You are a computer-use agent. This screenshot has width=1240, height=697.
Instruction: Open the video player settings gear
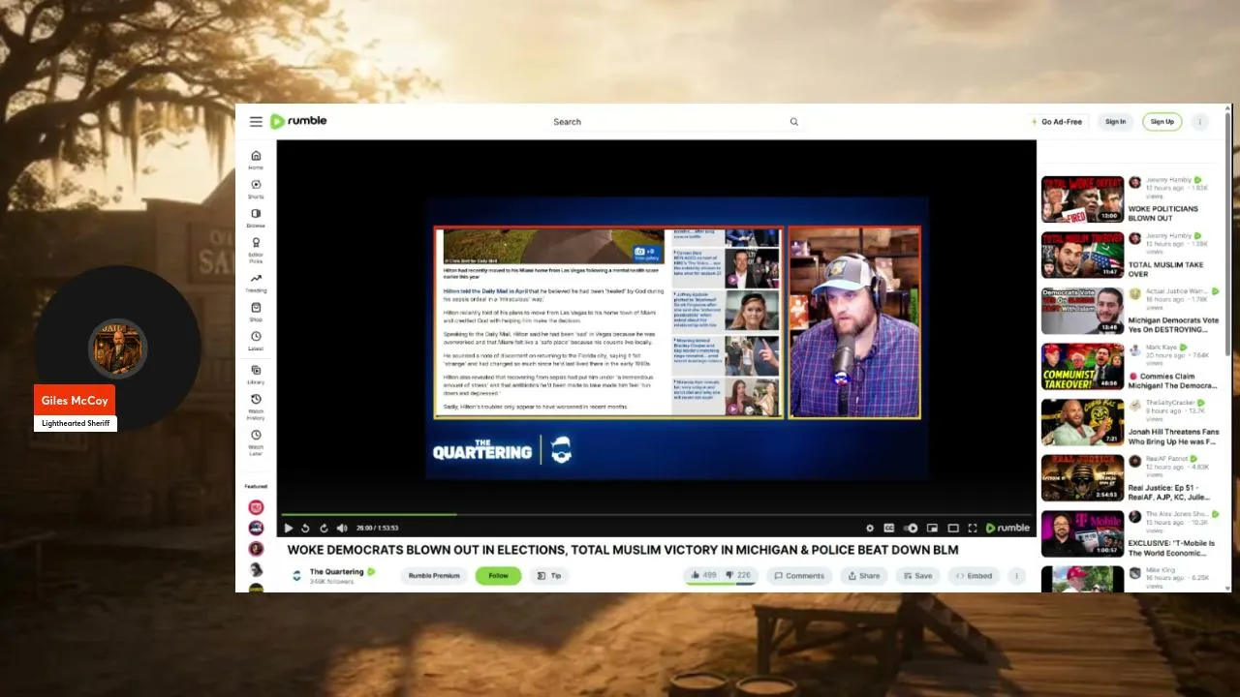(870, 528)
